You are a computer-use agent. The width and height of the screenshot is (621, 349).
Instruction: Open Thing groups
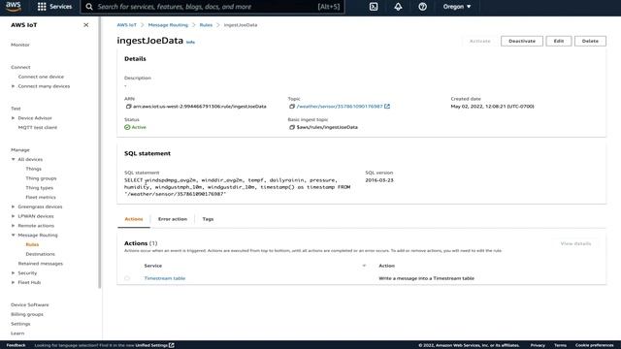(x=41, y=178)
